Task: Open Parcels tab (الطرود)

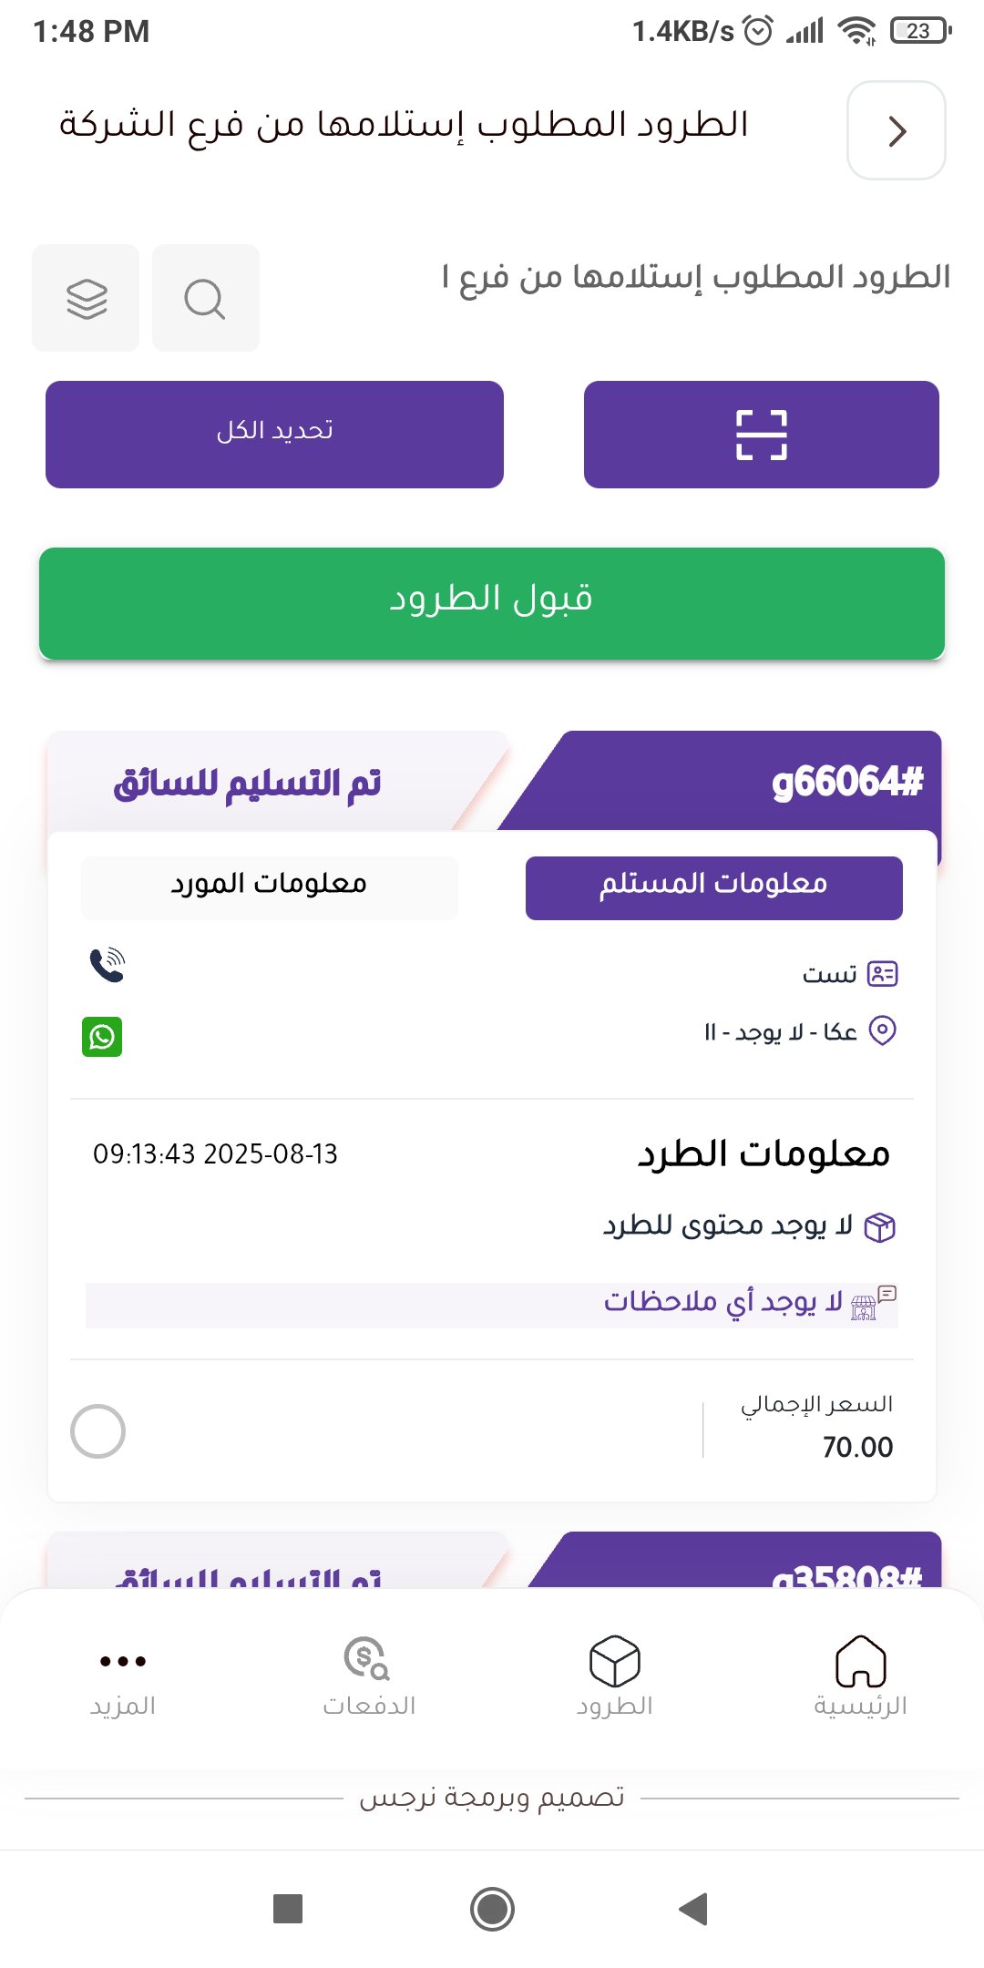Action: pos(615,1676)
